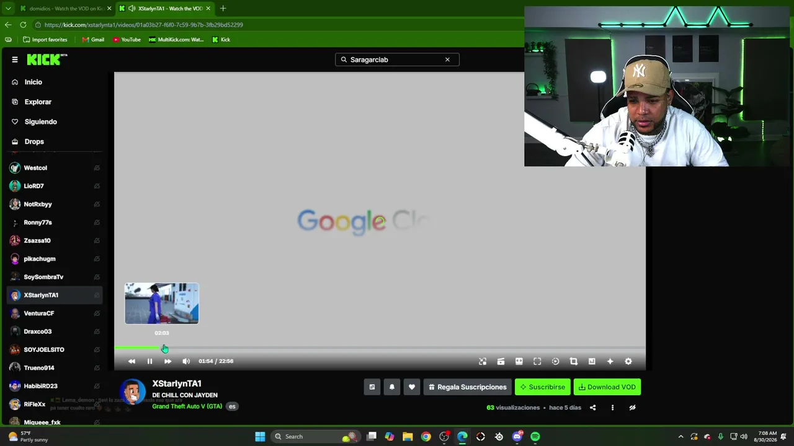794x446 pixels.
Task: Seek on the video progress bar
Action: tap(380, 348)
